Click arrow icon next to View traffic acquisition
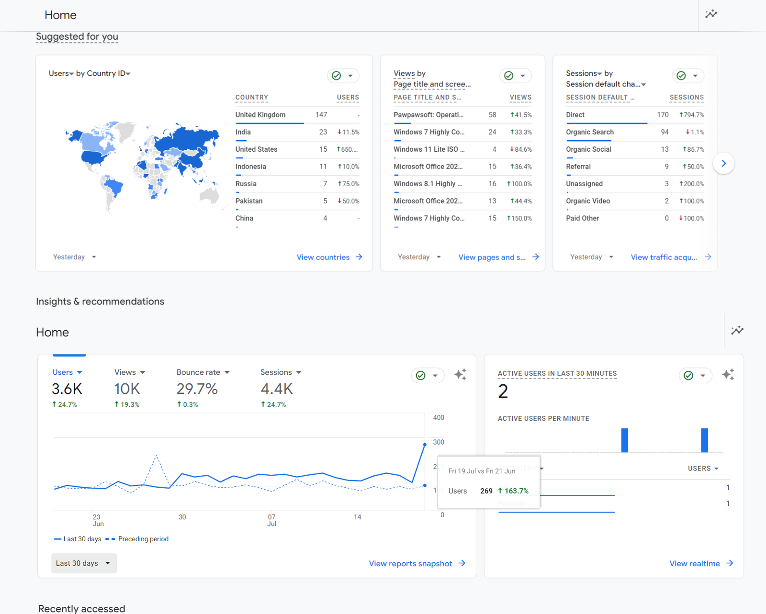Screen dimensions: 766x614 (x=708, y=257)
